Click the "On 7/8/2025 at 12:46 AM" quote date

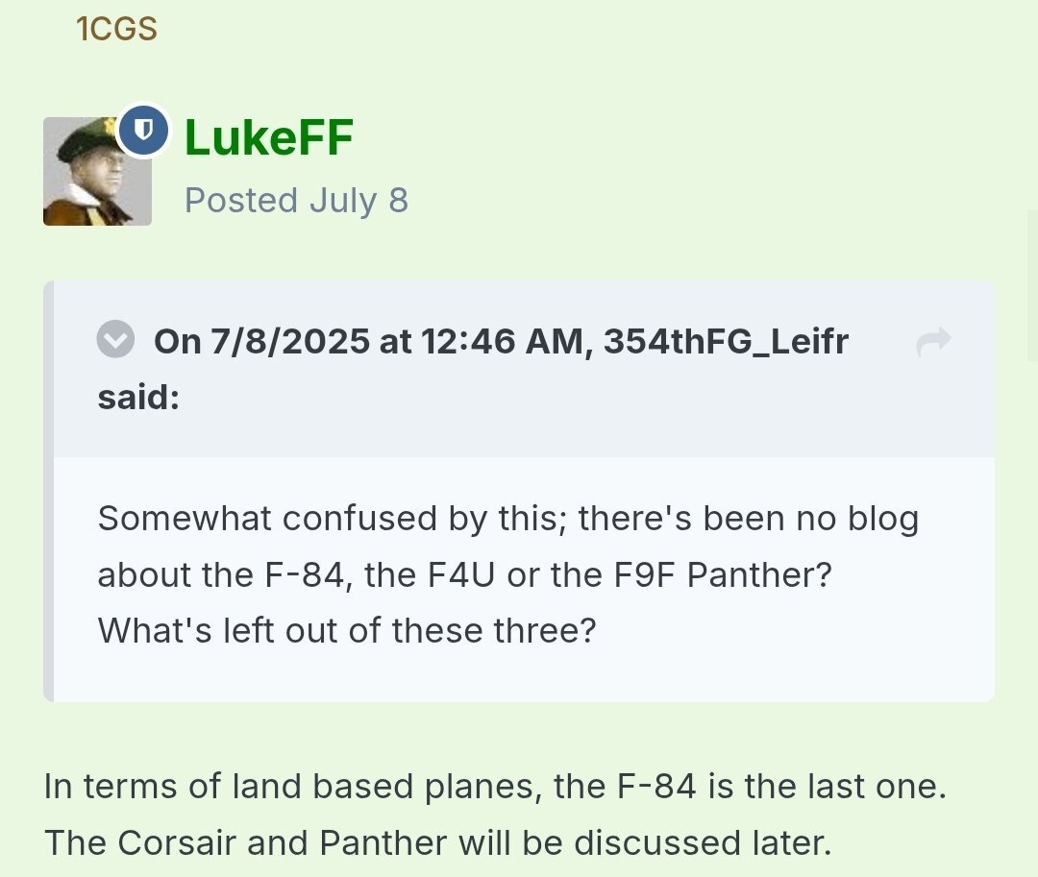pos(369,341)
